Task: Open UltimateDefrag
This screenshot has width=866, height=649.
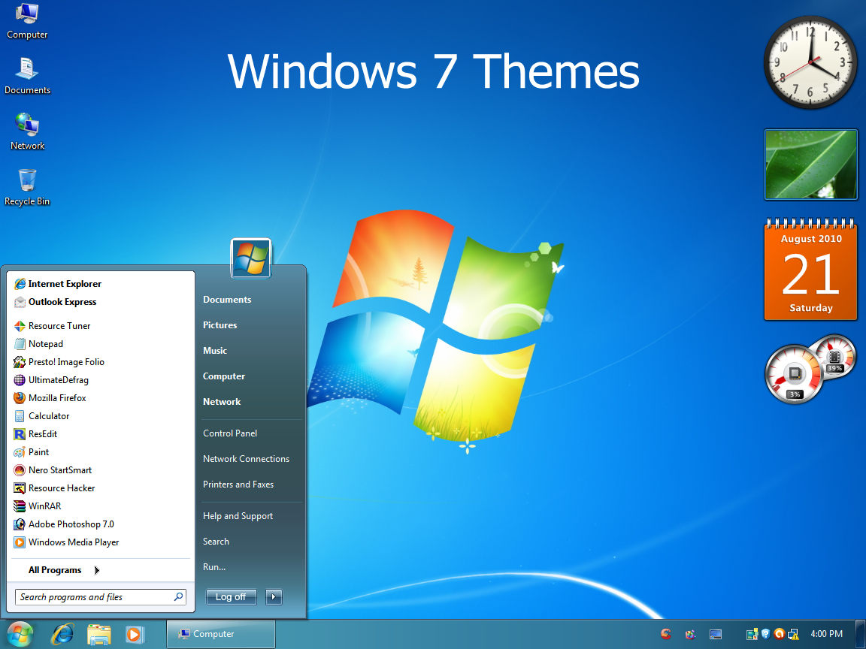Action: 51,379
